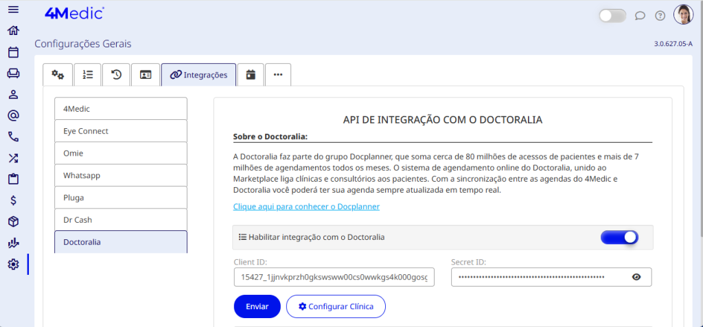The width and height of the screenshot is (703, 327).
Task: Go to the home sidebar icon
Action: tap(14, 31)
